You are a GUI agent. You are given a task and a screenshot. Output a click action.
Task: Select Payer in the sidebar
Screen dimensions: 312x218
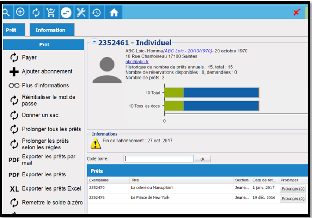pos(29,57)
